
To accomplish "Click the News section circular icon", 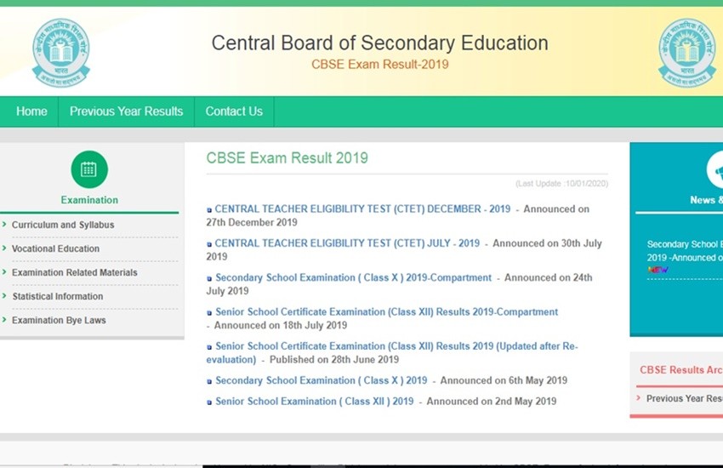I will tap(717, 170).
